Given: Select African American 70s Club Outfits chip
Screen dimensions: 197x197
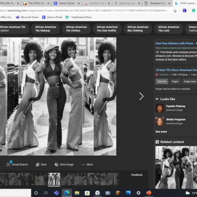Looking at the screenshot, I should click(107, 29).
